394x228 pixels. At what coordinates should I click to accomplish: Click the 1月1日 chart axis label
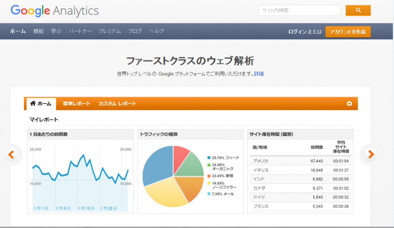pos(41,208)
